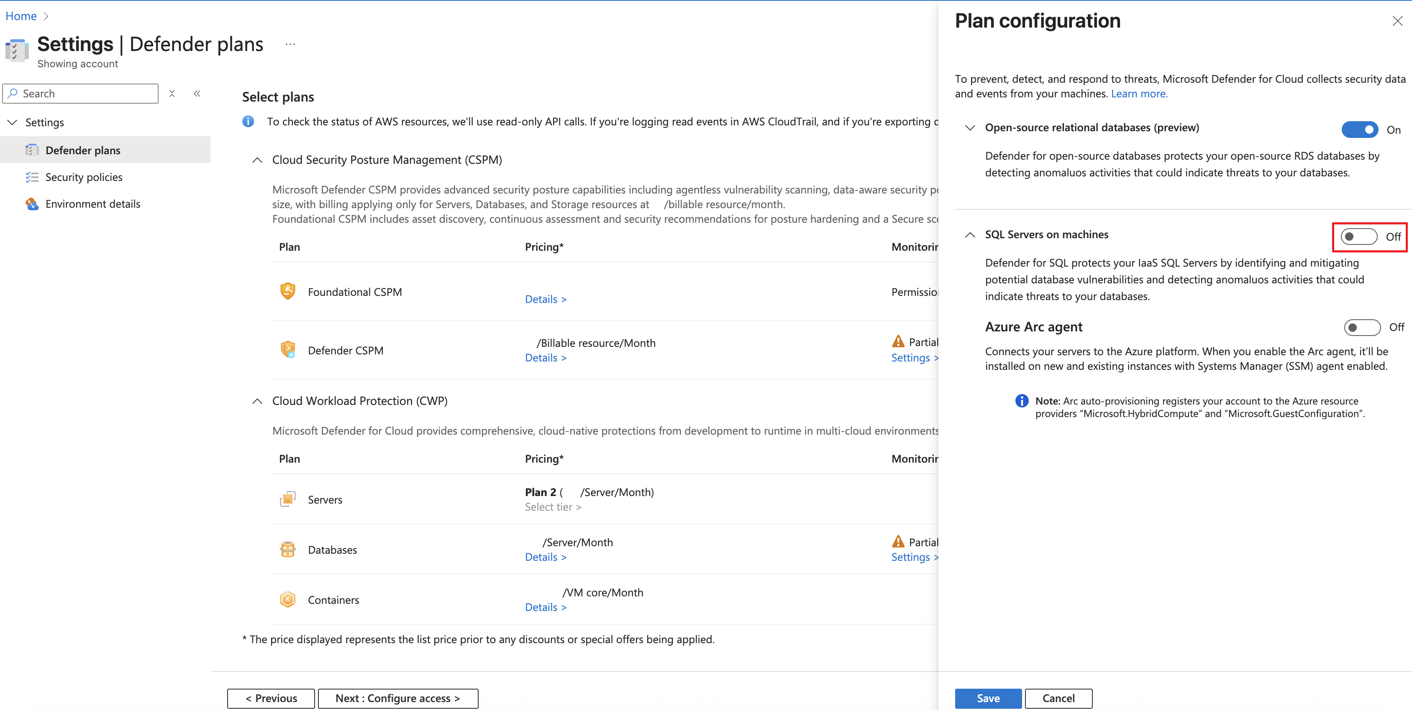The width and height of the screenshot is (1412, 710).
Task: Click the Defender CSPM shield icon
Action: click(288, 350)
